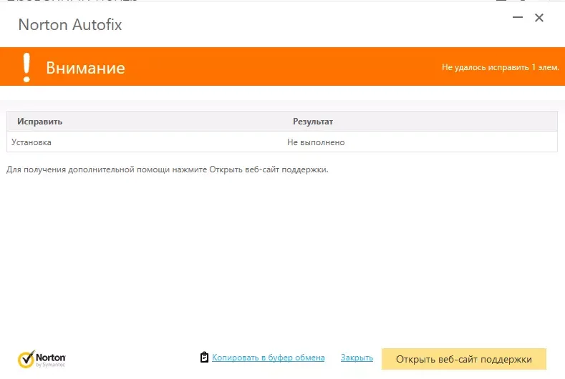Close the Norton Autofix window
Image resolution: width=565 pixels, height=379 pixels.
[539, 18]
